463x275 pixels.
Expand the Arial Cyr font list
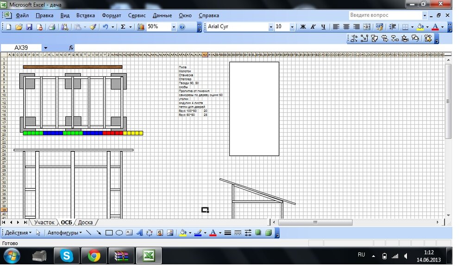tap(271, 27)
